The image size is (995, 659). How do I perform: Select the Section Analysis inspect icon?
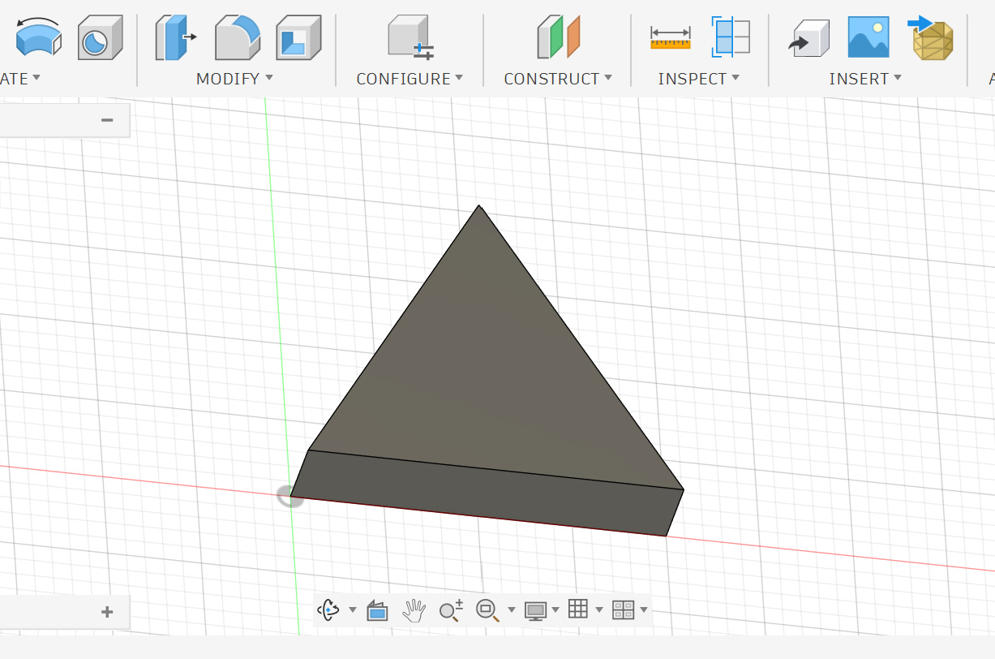[731, 37]
